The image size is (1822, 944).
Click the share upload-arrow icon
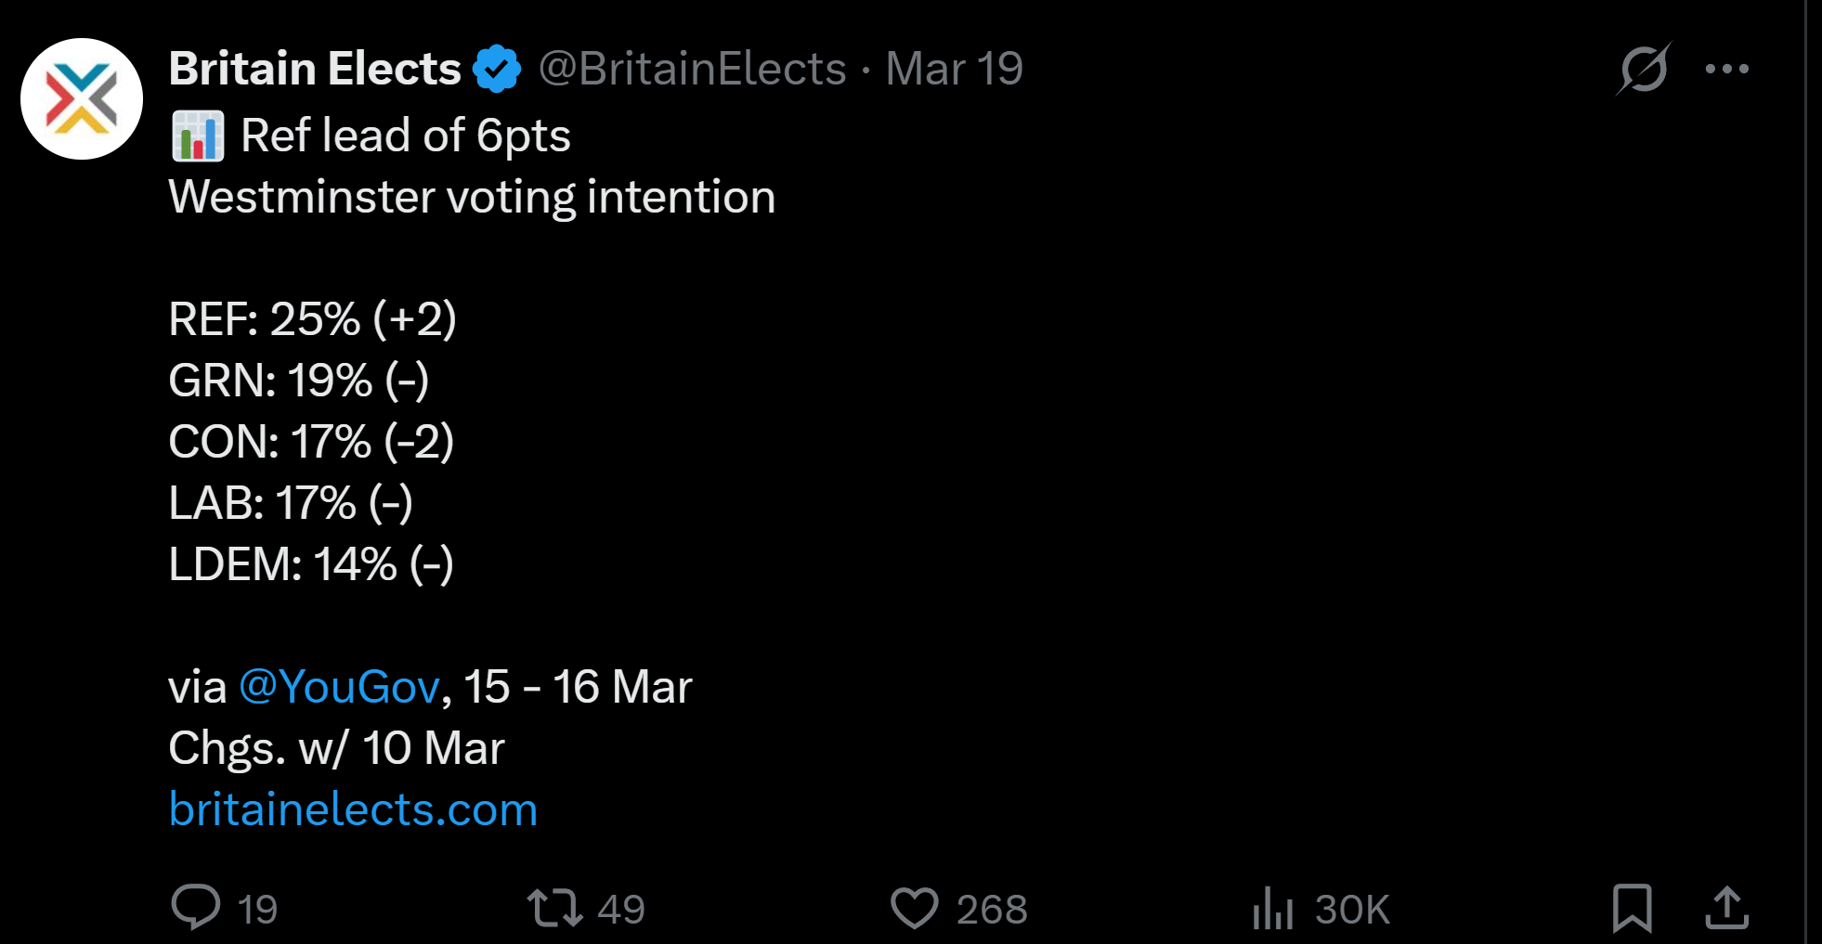[1726, 907]
